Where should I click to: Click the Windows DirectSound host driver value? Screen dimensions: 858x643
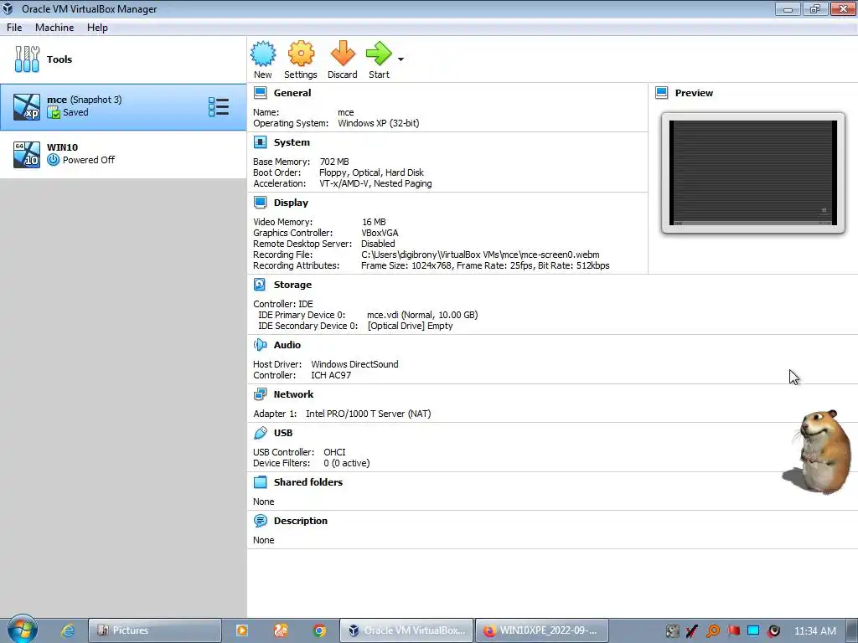354,364
